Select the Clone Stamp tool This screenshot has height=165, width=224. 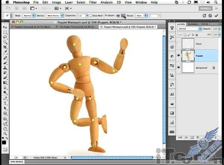point(5,68)
